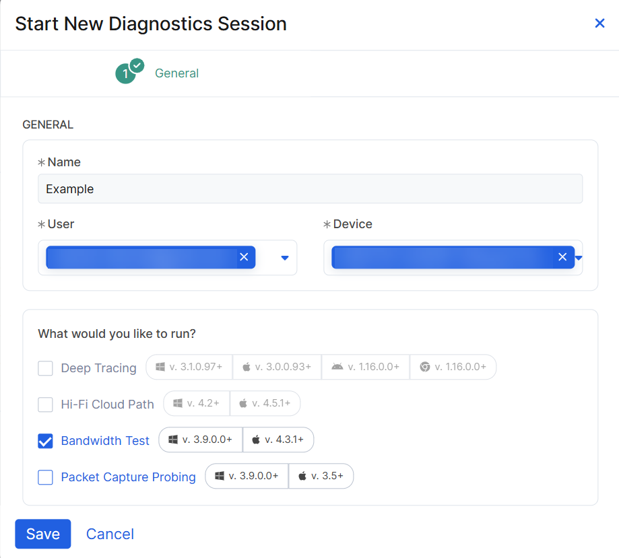Check the Hi-Fi Cloud Path option

tap(45, 405)
